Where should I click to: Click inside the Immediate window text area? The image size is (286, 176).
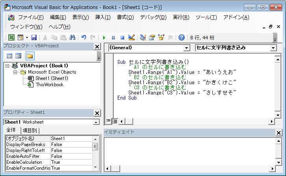click(x=190, y=151)
